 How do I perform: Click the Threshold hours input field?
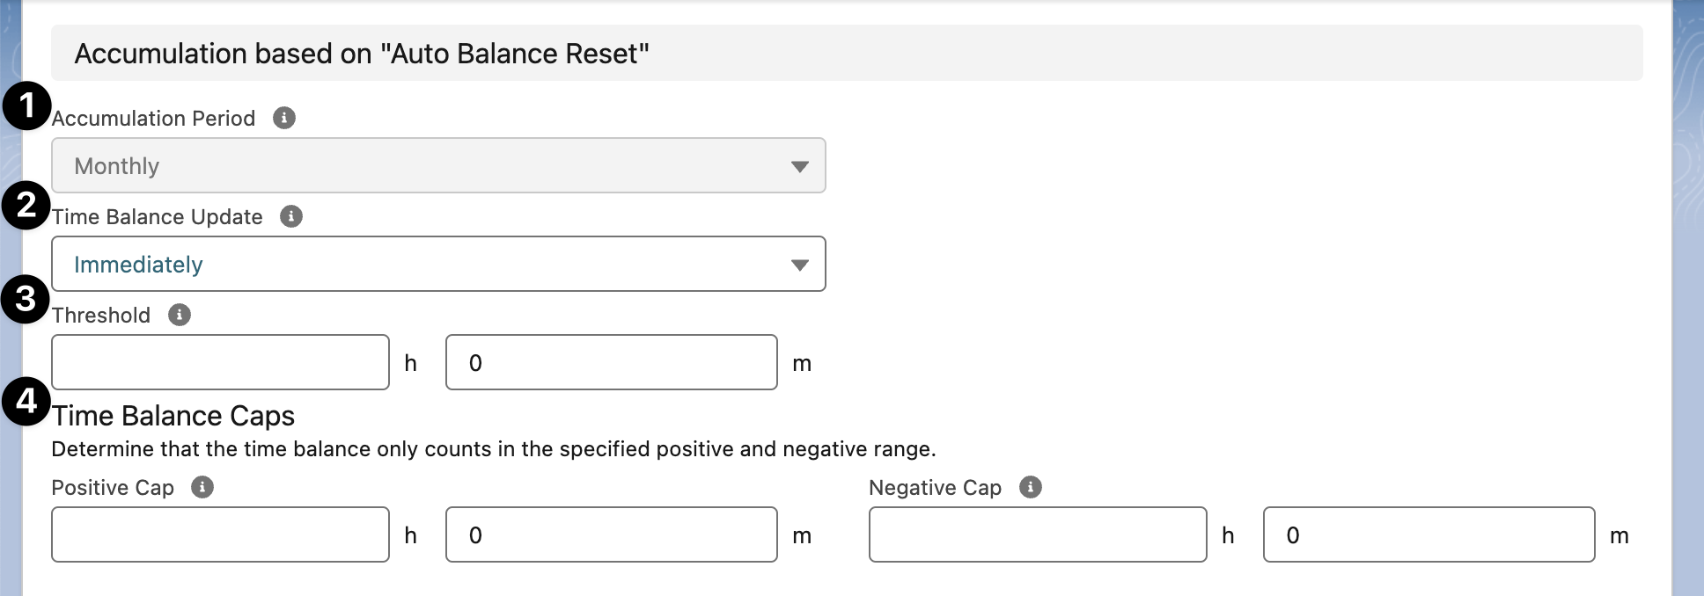point(220,362)
